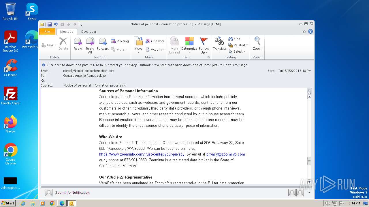Open videosspeci desktop file
The width and height of the screenshot is (369, 207).
pyautogui.click(x=10, y=183)
